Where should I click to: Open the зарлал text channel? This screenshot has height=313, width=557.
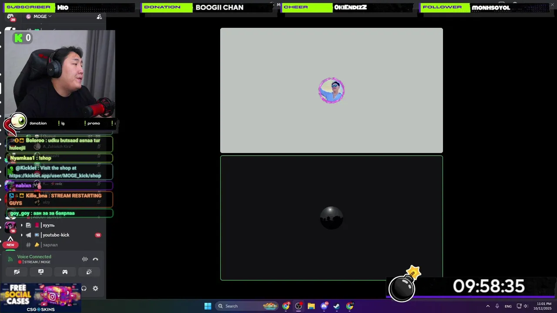point(50,245)
